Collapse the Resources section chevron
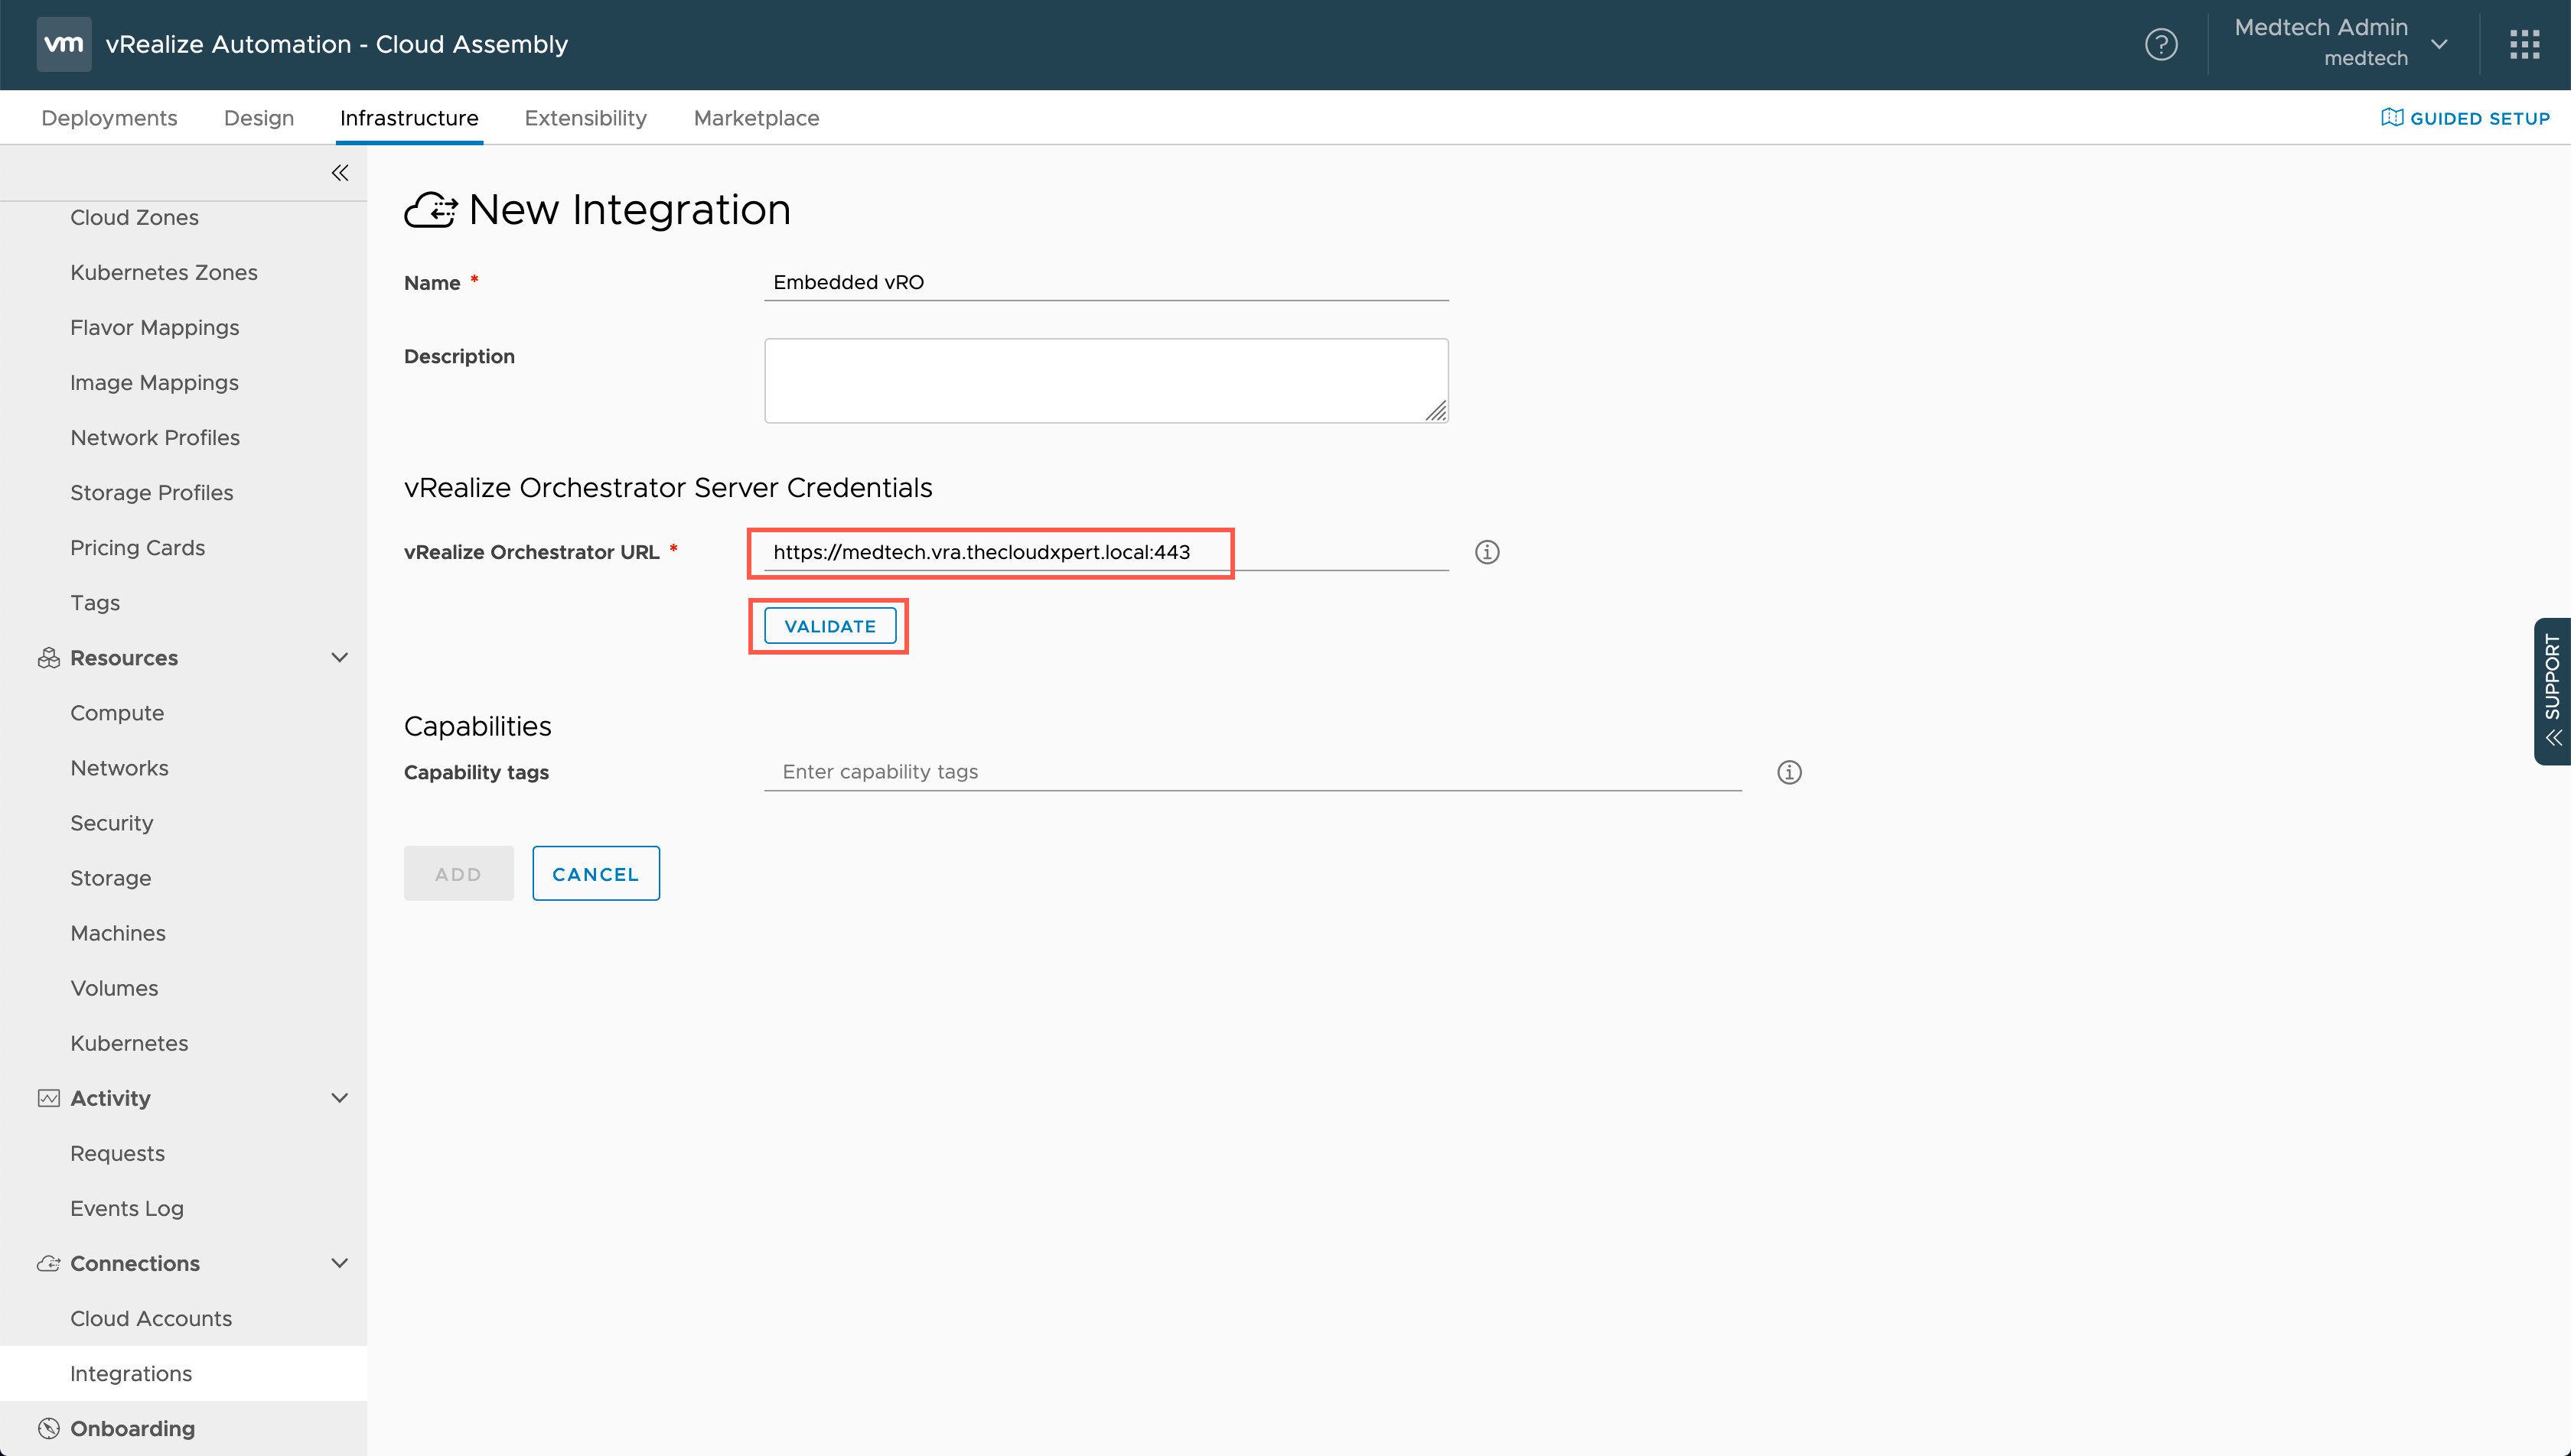 (339, 657)
